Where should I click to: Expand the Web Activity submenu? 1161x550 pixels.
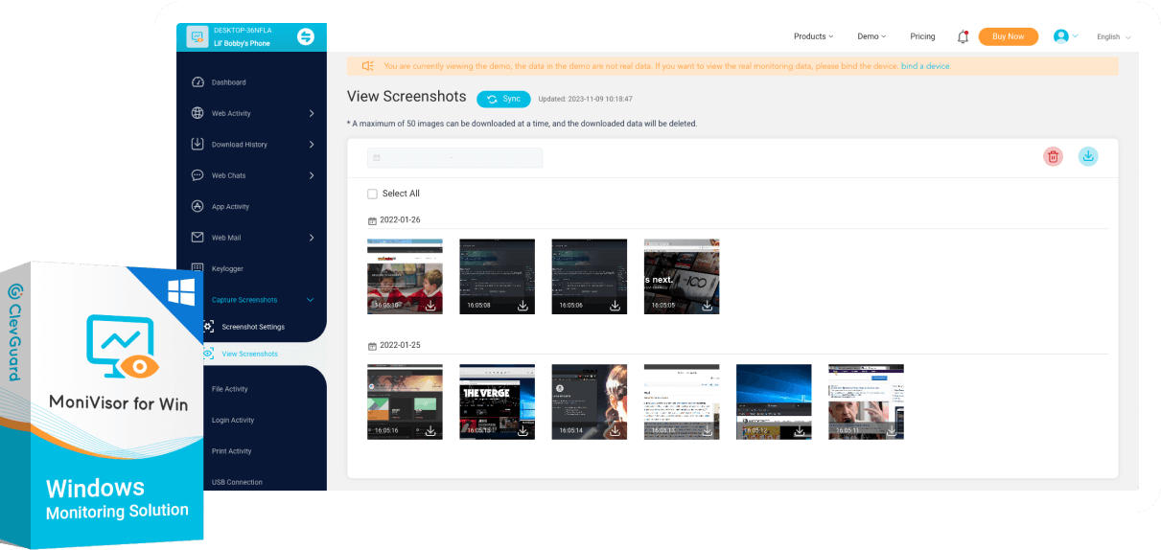pyautogui.click(x=312, y=114)
